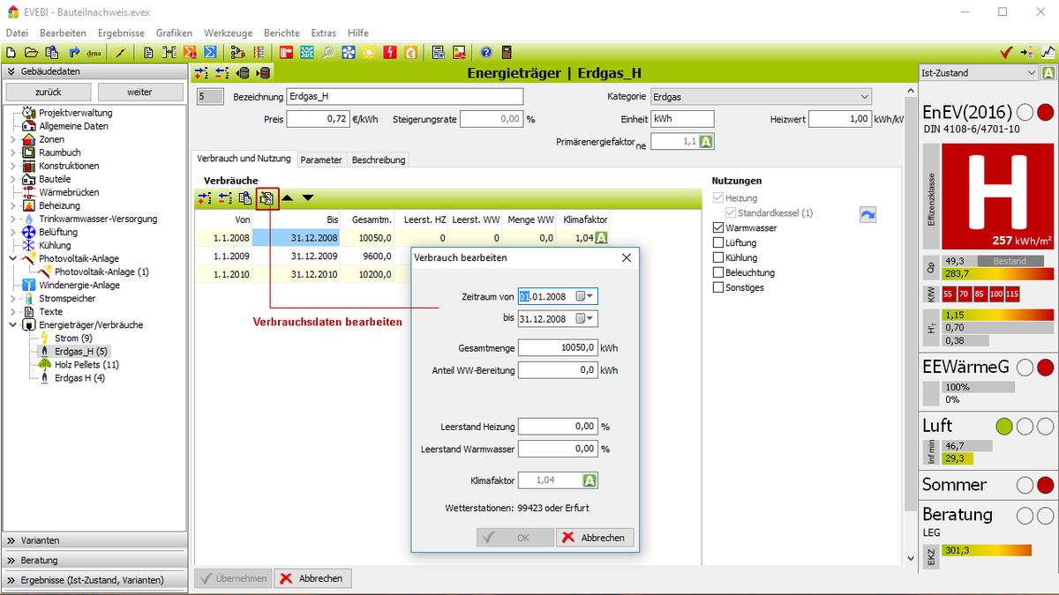This screenshot has width=1059, height=595.
Task: Click the Gesamtmenge input field in the dialog
Action: [558, 348]
